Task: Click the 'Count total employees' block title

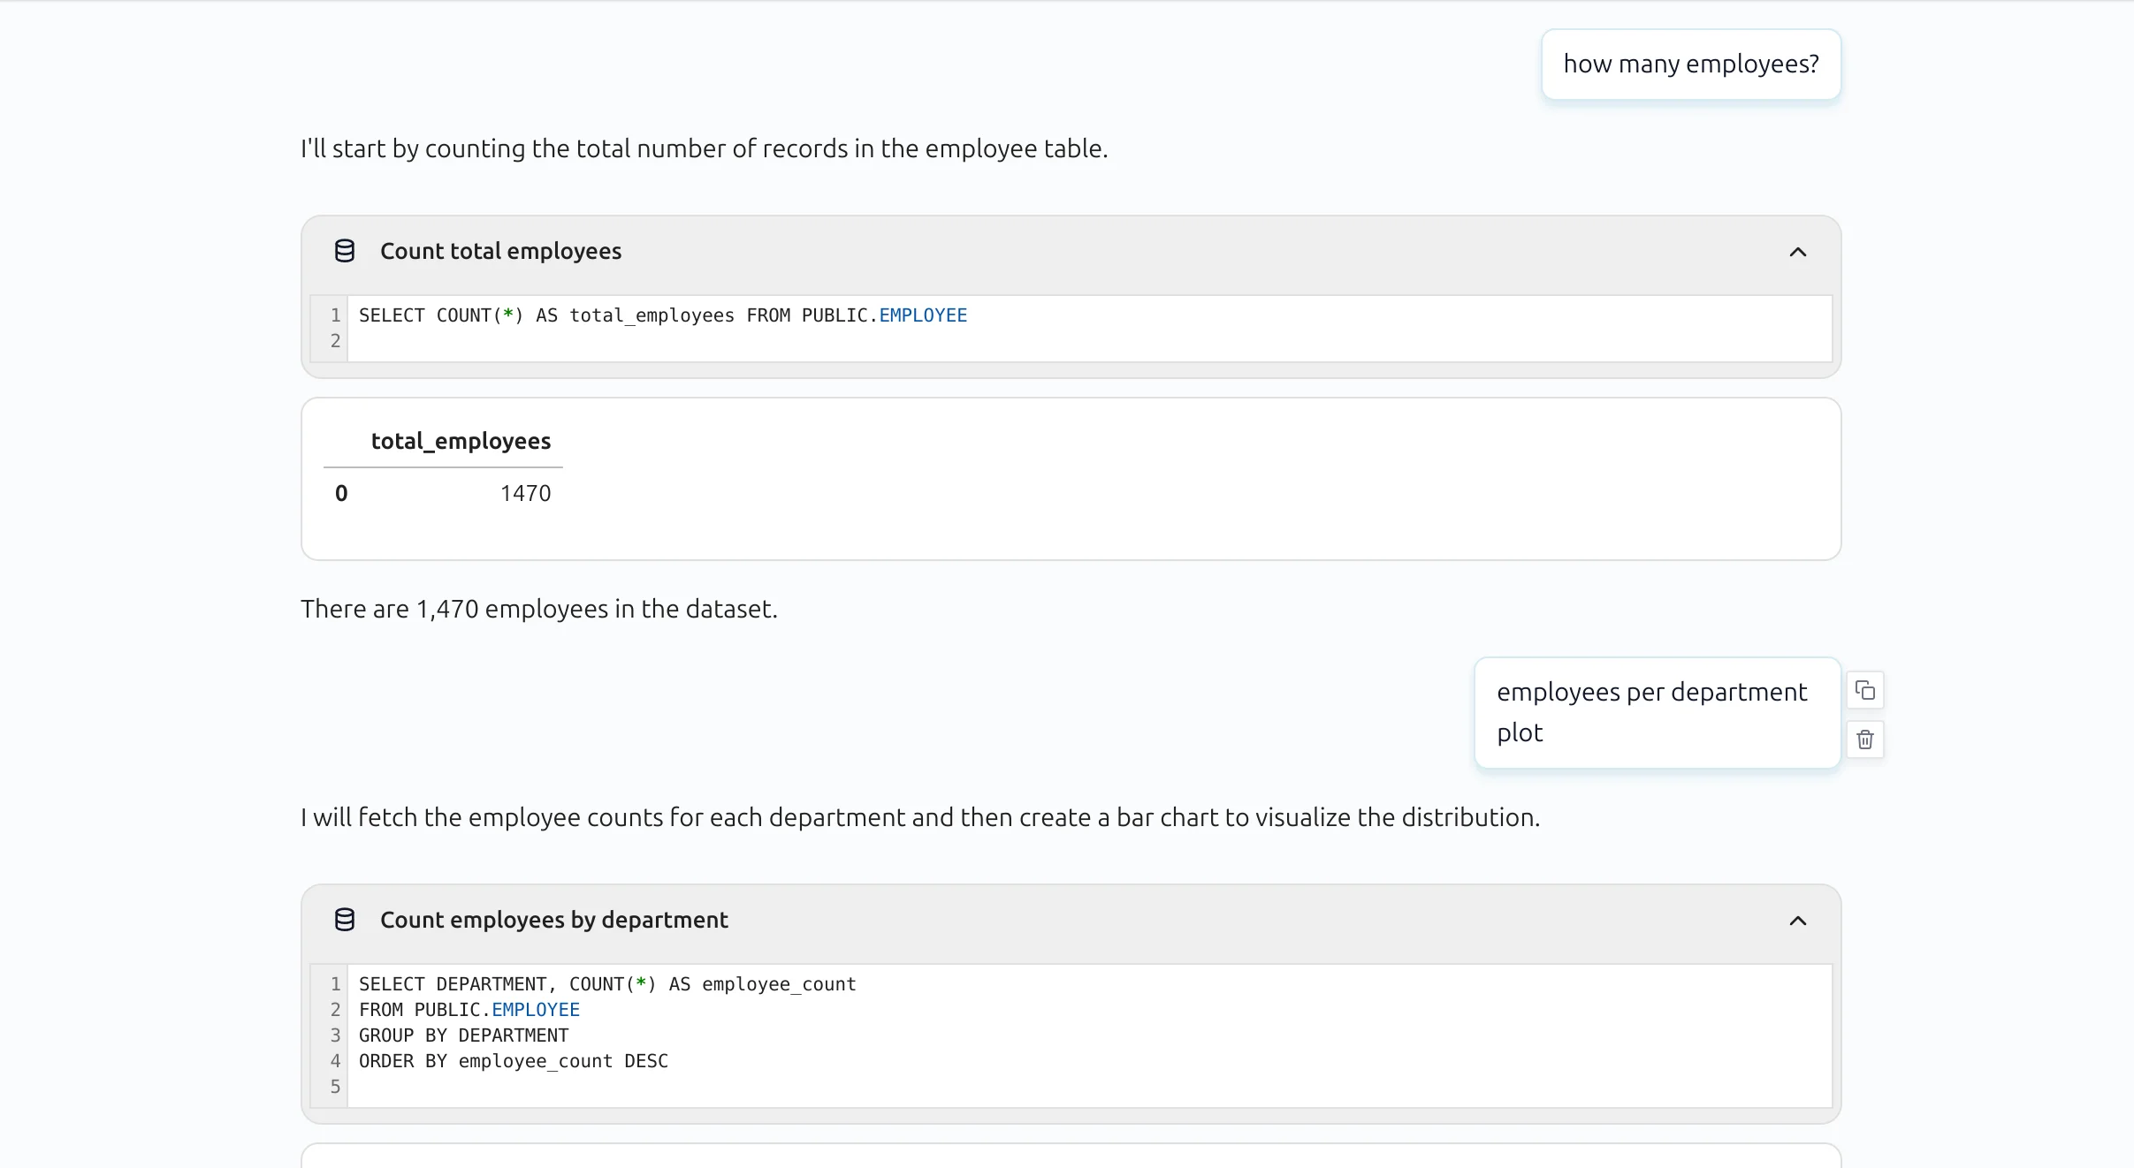Action: tap(501, 251)
